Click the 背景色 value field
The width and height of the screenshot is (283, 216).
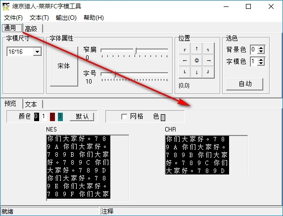254,49
